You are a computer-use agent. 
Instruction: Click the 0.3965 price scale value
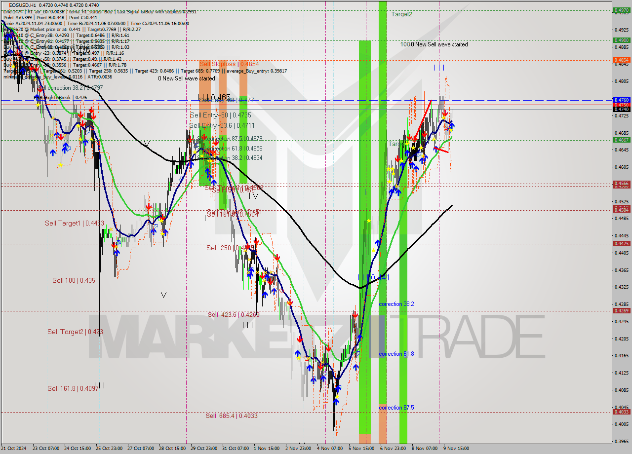pos(621,441)
